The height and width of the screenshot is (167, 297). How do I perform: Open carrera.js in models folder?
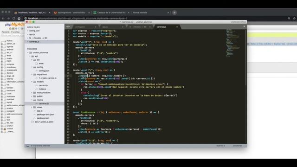[x=43, y=85]
